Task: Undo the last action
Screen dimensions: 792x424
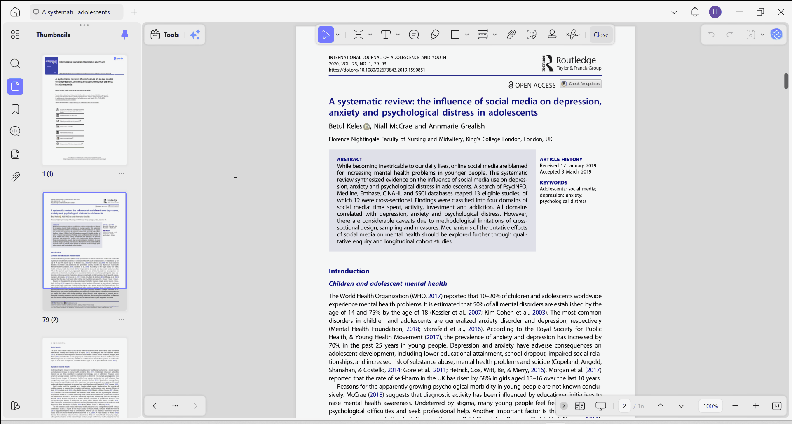Action: [x=711, y=35]
